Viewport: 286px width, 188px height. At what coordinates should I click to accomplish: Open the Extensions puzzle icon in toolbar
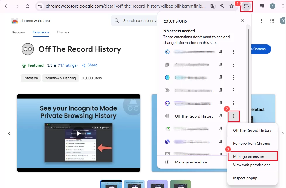pyautogui.click(x=246, y=6)
